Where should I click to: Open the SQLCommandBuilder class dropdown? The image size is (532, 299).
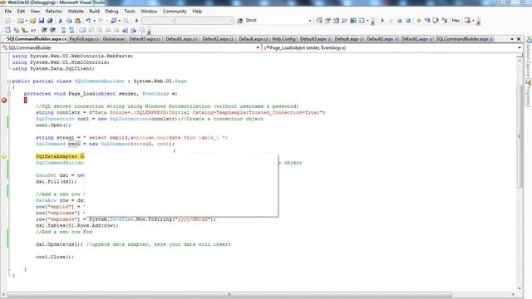[x=258, y=48]
